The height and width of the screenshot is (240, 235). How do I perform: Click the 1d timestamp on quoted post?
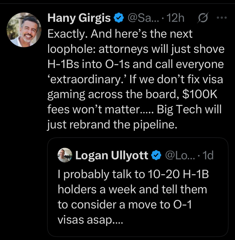pyautogui.click(x=208, y=155)
